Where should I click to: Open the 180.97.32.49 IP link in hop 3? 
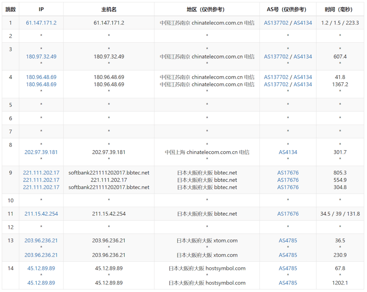41,57
